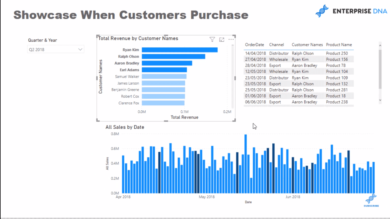The image size is (390, 219).
Task: Select the James Larson revenue bar
Action: [x=163, y=83]
